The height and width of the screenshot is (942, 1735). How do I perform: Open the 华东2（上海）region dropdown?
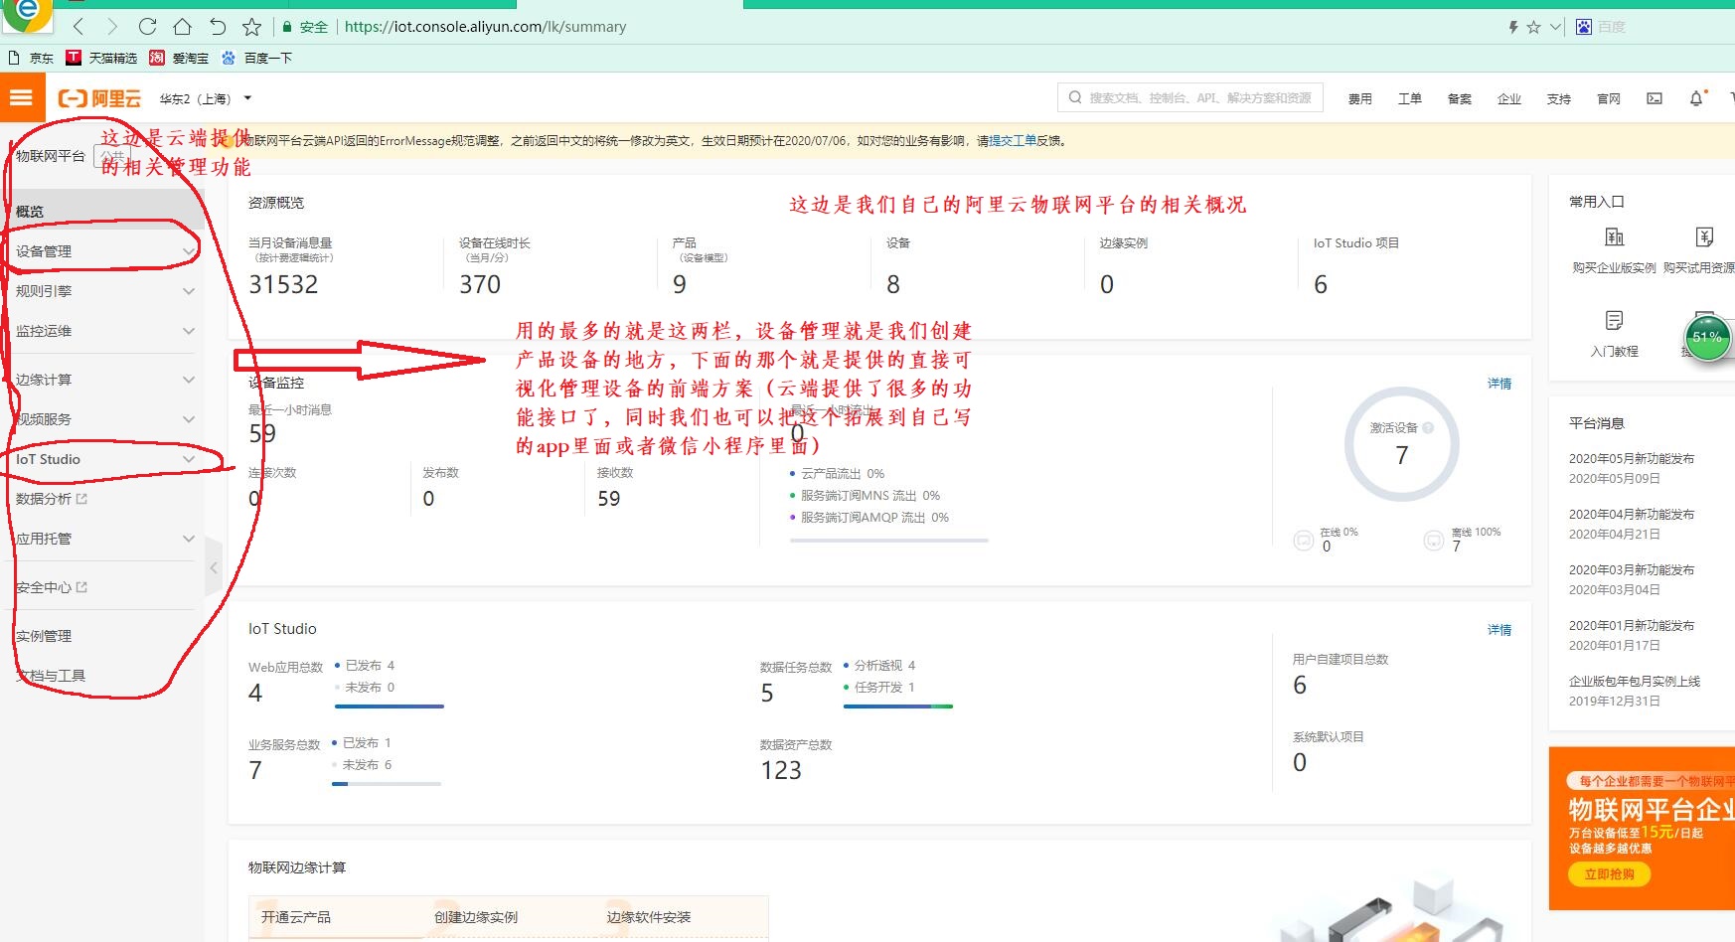[206, 98]
